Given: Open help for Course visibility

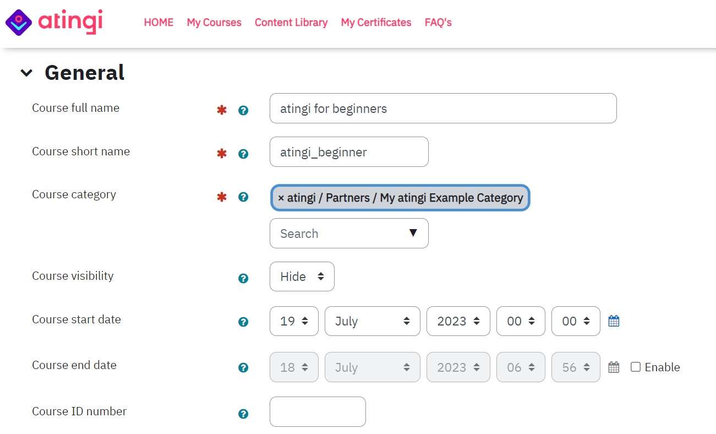Looking at the screenshot, I should point(243,278).
